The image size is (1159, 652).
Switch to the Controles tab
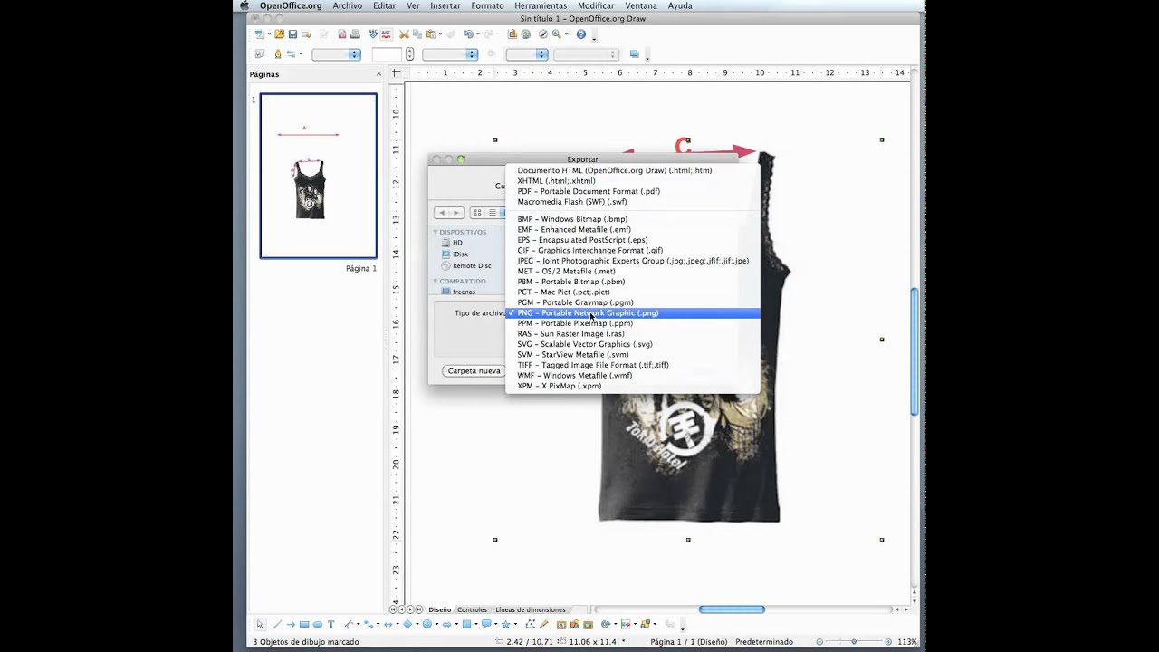pos(472,609)
